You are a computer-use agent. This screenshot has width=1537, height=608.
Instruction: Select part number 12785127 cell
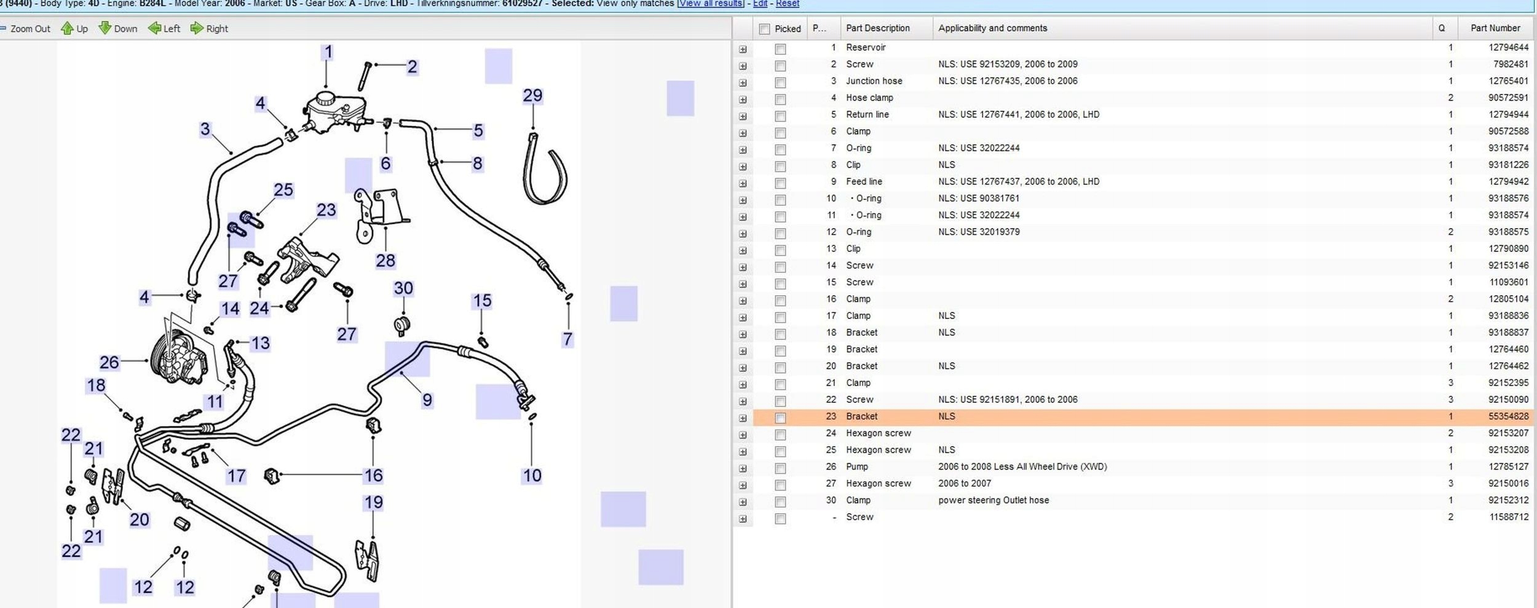pyautogui.click(x=1508, y=467)
